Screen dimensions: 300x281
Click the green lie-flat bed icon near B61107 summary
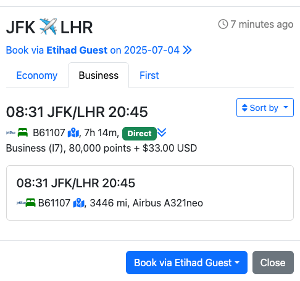pos(23,132)
